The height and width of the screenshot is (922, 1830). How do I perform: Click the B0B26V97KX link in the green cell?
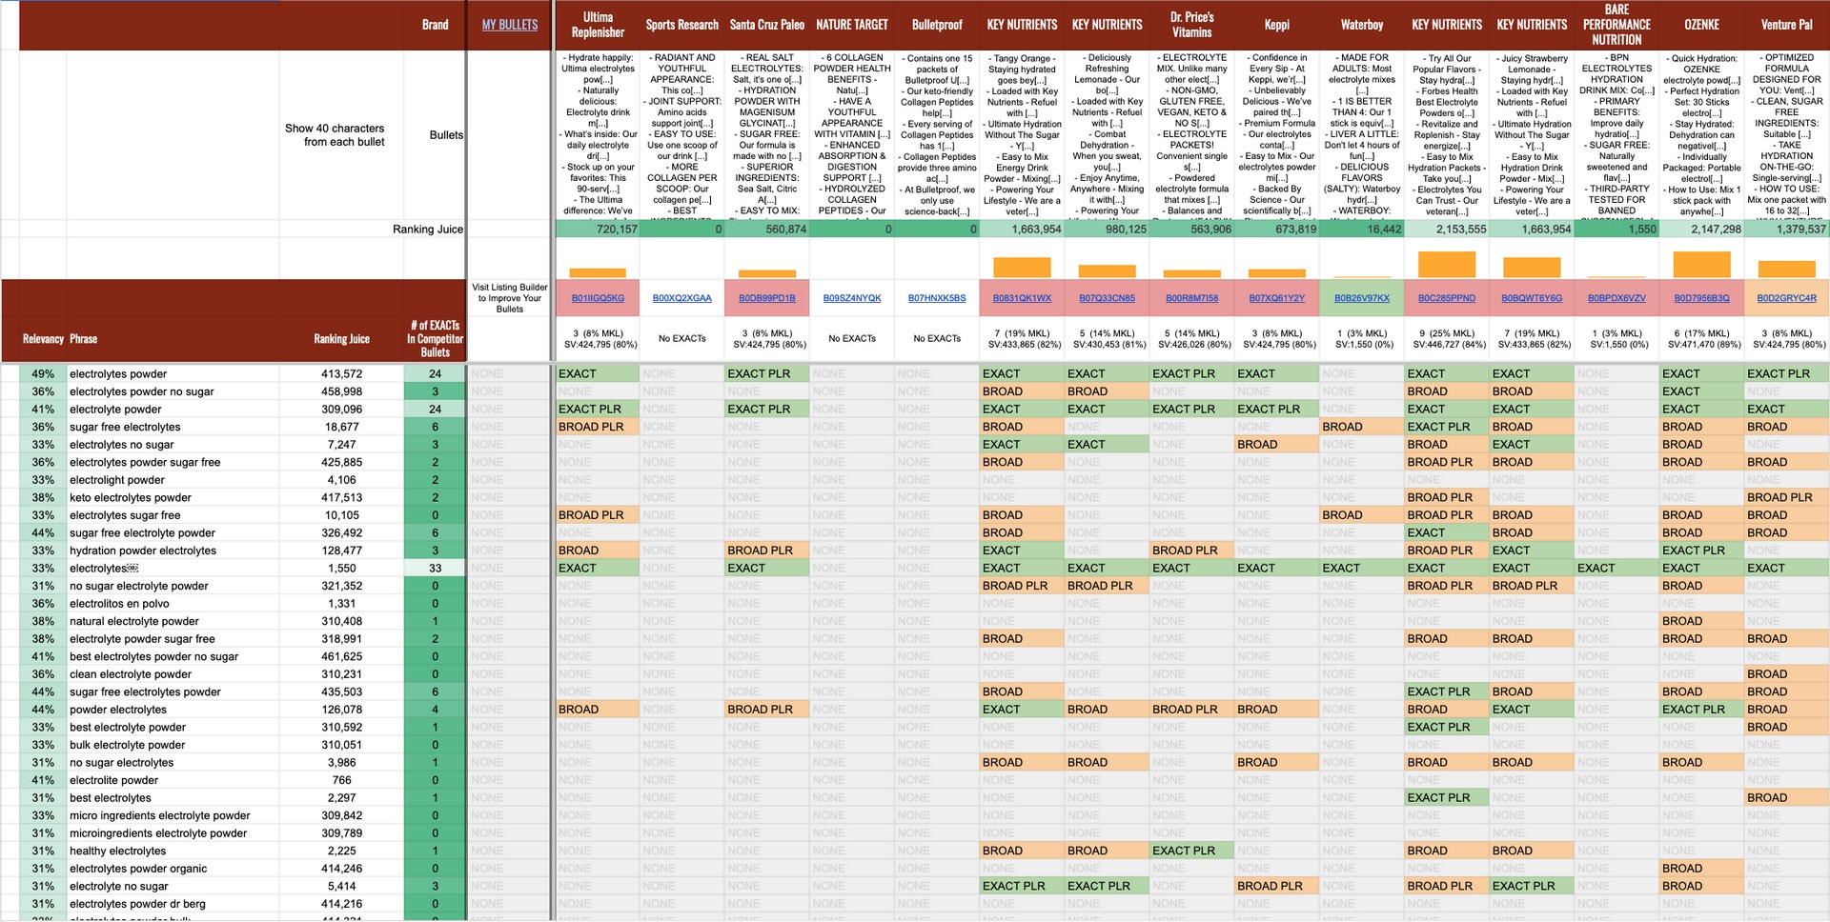[1362, 298]
